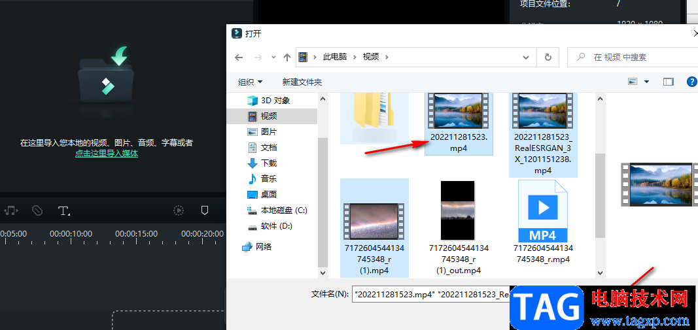Click the change view icon
This screenshot has height=330, width=698.
633,82
